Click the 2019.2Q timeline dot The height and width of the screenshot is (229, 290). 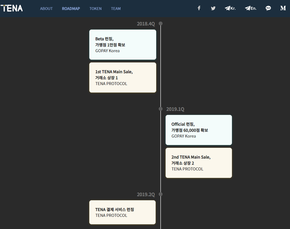tap(161, 194)
